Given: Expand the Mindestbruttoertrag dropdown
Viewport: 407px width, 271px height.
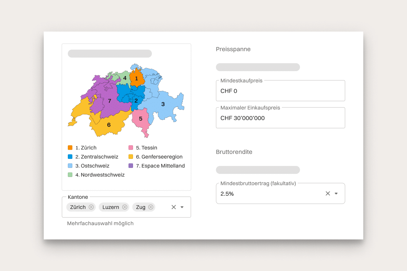Looking at the screenshot, I should (336, 193).
